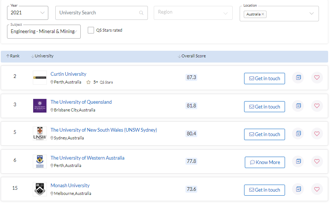Add Monash University to compare list
Screen dimensions: 330x203
[x=298, y=189]
